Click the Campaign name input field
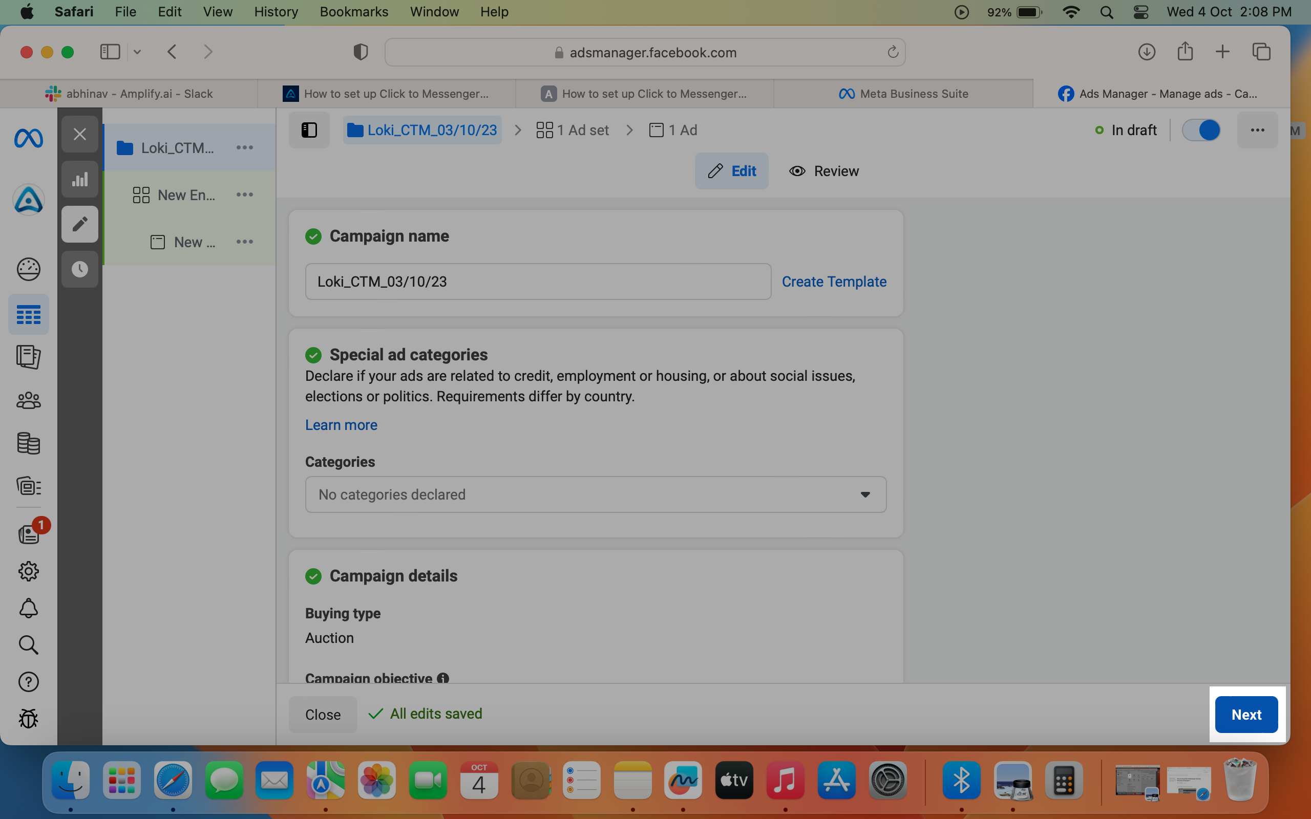This screenshot has height=819, width=1311. click(x=538, y=282)
